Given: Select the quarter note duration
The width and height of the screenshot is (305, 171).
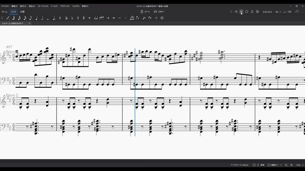Looking at the screenshot, I should tap(36, 18).
